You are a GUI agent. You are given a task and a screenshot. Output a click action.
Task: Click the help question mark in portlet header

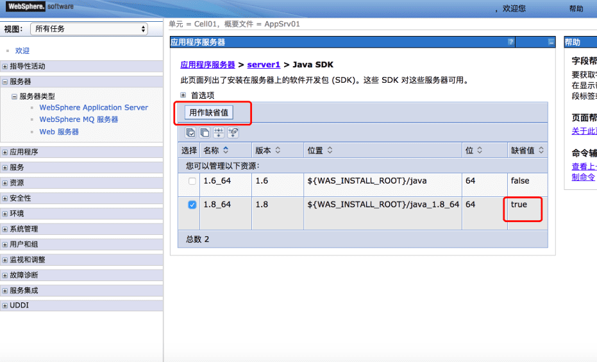tap(510, 42)
